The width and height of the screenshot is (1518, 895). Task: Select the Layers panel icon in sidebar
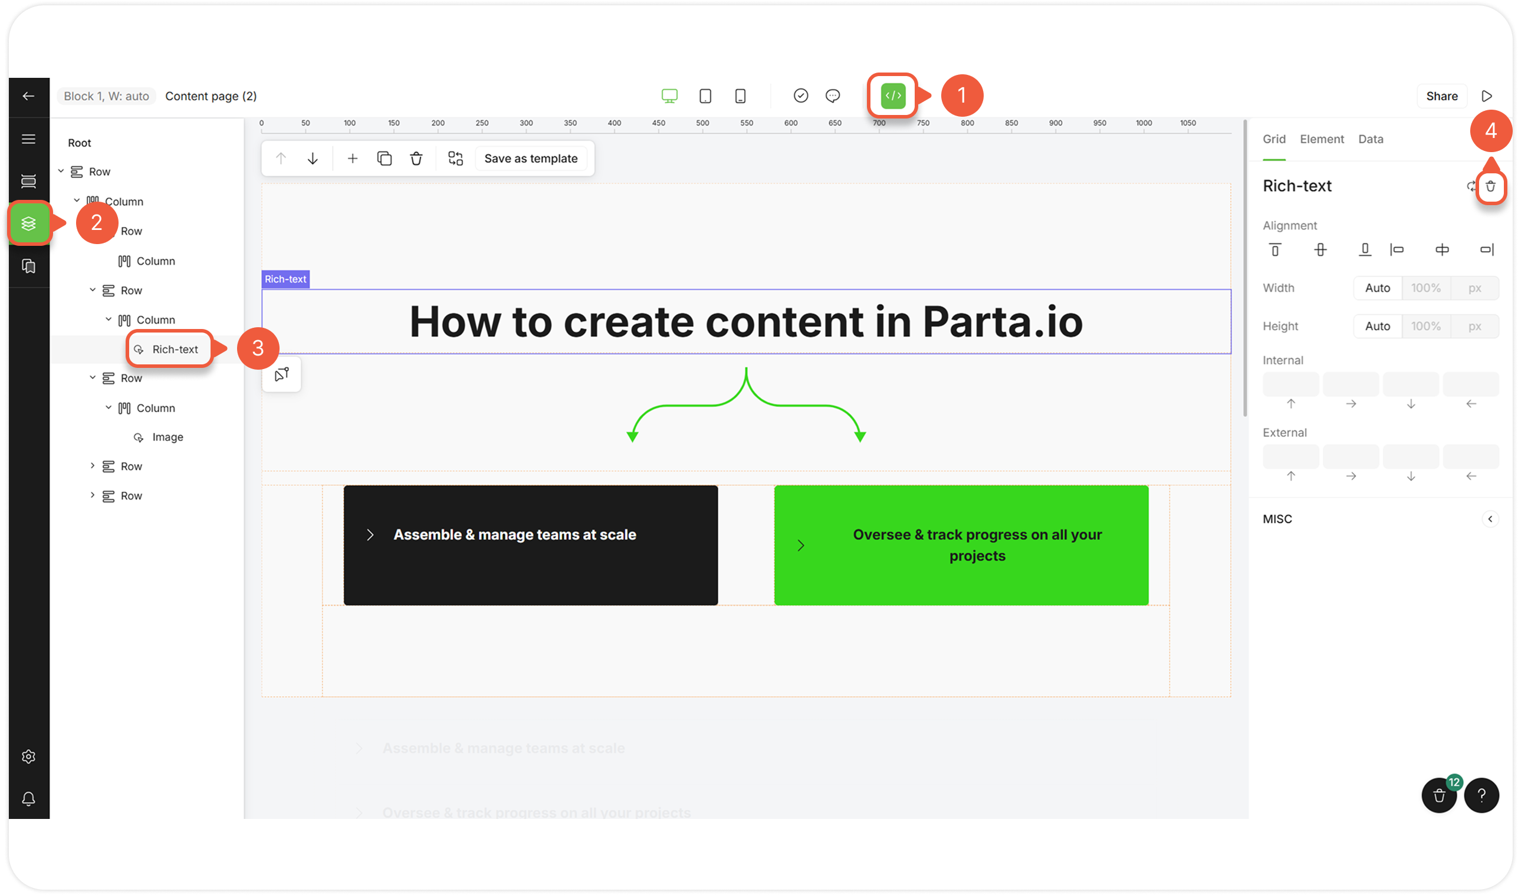coord(28,223)
